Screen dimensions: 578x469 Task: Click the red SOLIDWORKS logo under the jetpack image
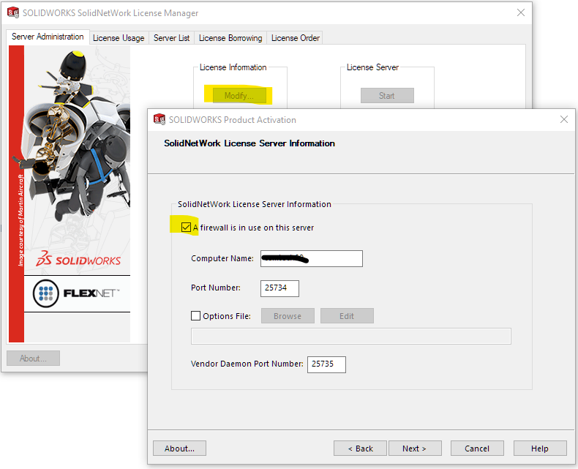78,260
